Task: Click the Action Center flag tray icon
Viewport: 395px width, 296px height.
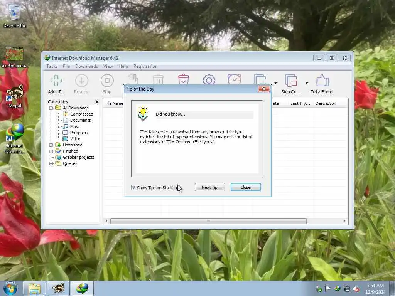Action: pyautogui.click(x=328, y=289)
